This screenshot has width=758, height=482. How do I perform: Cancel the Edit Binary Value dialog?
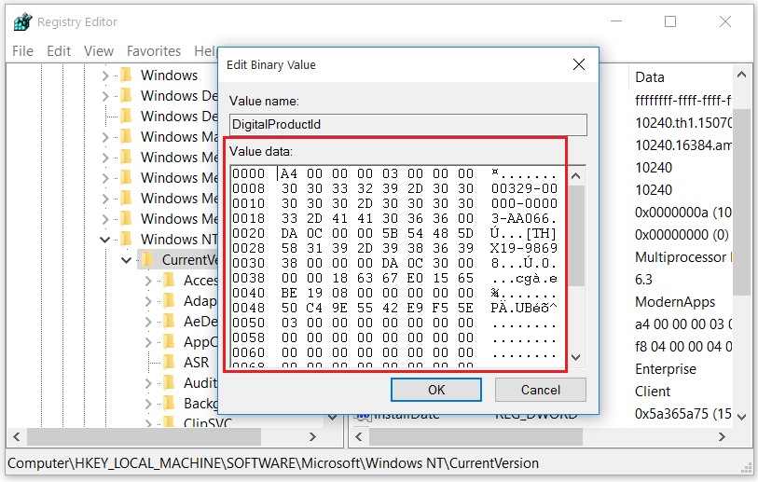coord(541,390)
